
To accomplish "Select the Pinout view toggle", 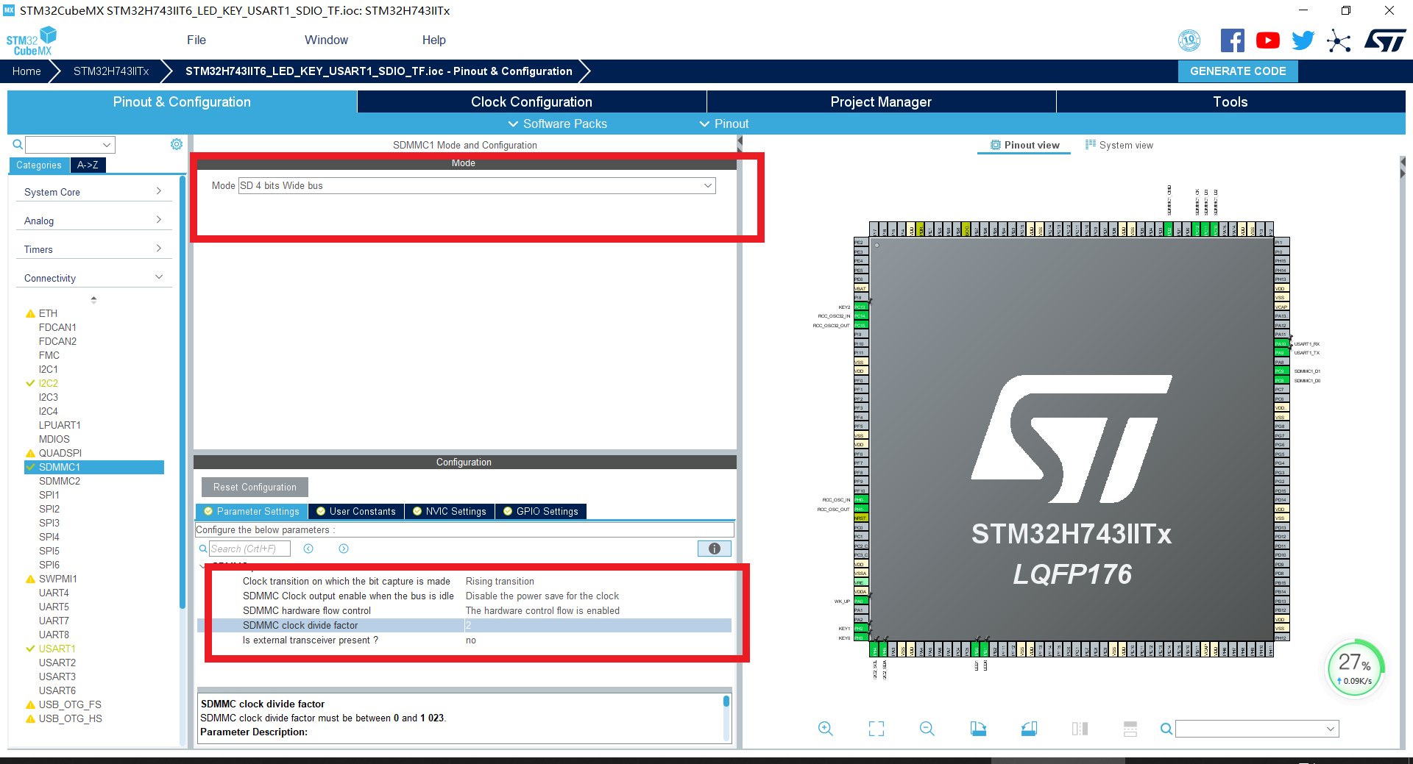I will [x=1024, y=145].
